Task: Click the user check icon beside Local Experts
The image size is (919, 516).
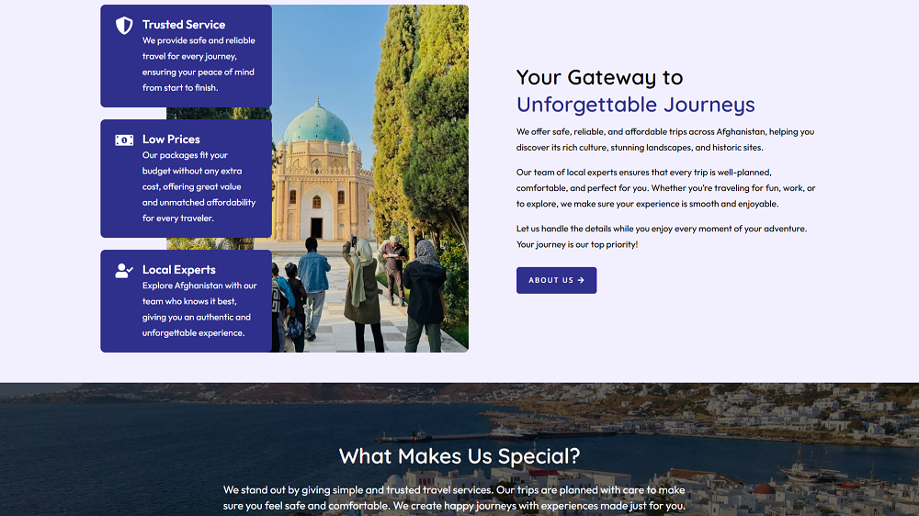Action: (124, 271)
